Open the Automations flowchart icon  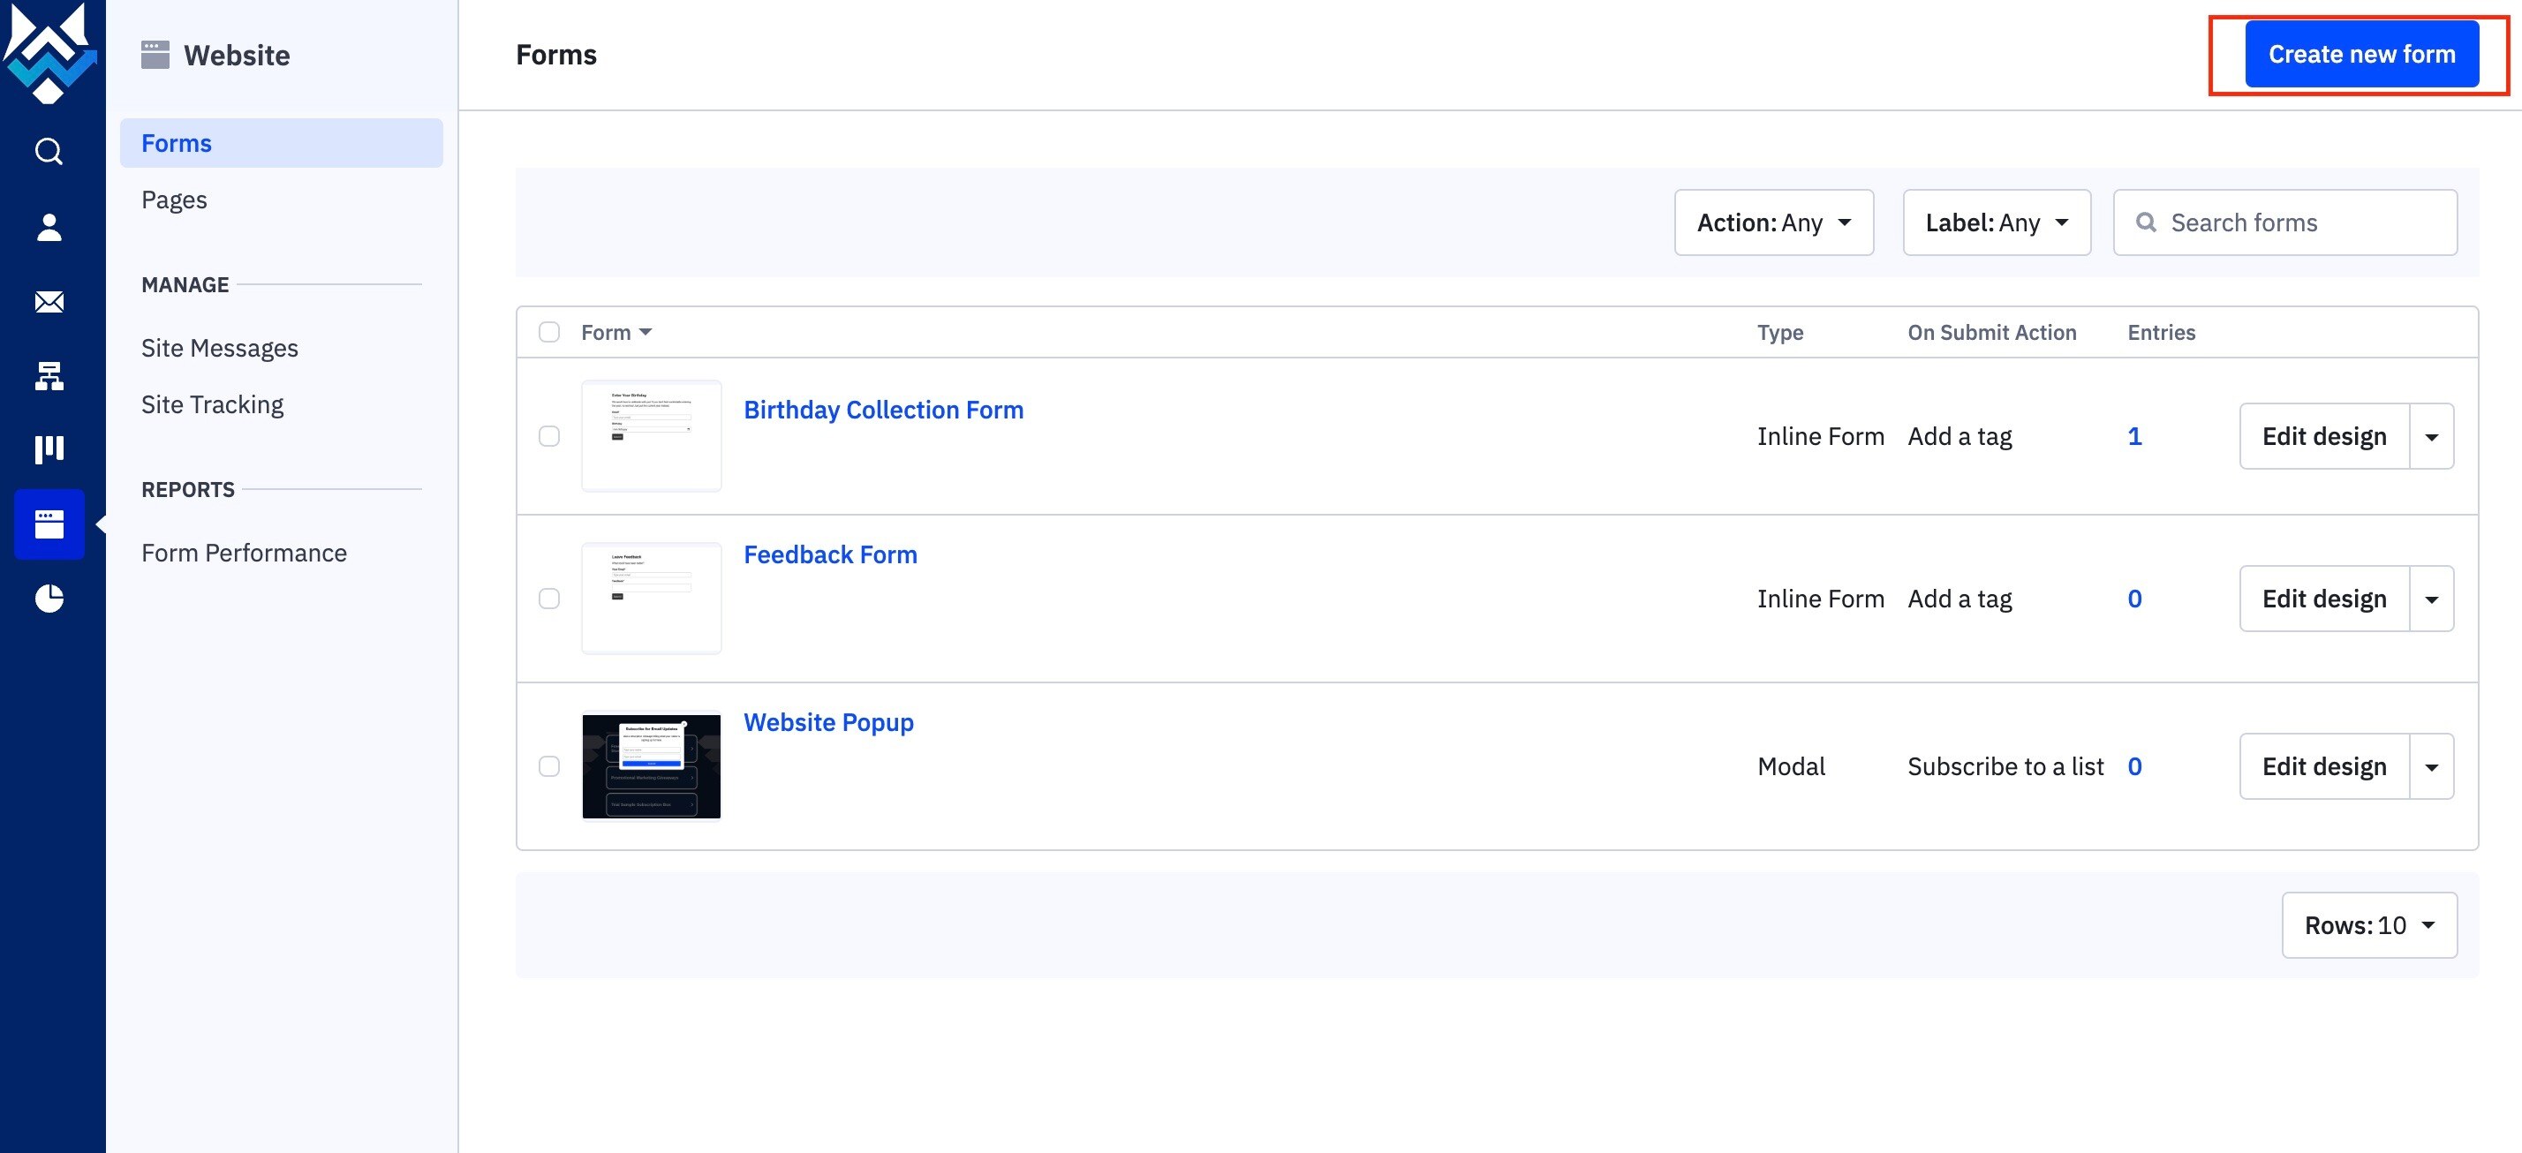49,376
